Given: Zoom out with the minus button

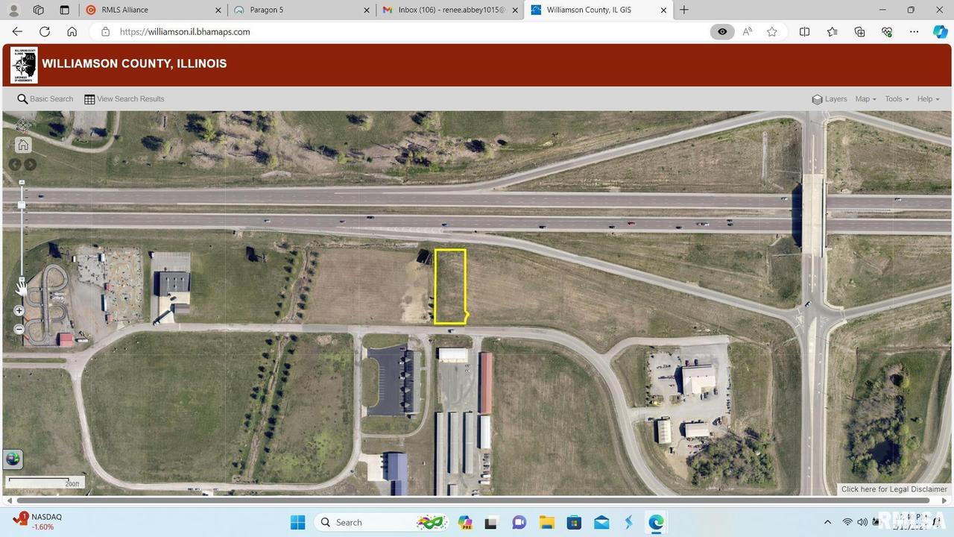Looking at the screenshot, I should pyautogui.click(x=19, y=329).
